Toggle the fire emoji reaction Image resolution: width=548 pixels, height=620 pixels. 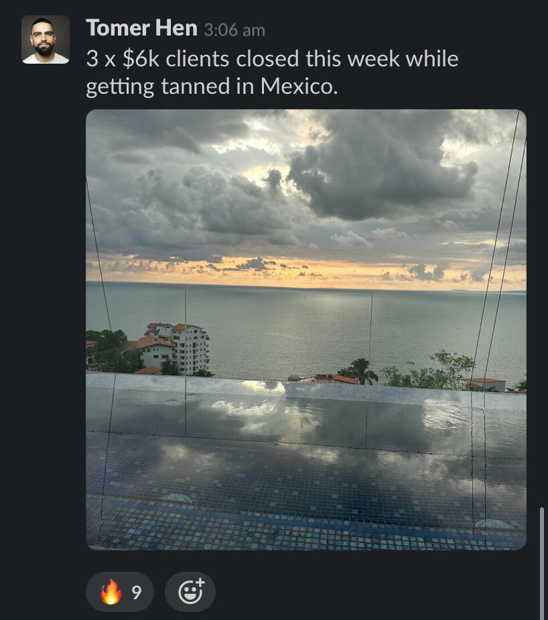pos(120,592)
